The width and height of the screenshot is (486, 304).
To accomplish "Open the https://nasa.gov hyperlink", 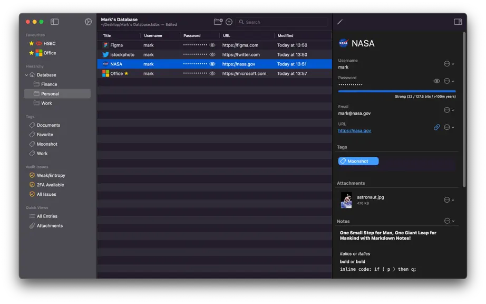I will coord(355,130).
